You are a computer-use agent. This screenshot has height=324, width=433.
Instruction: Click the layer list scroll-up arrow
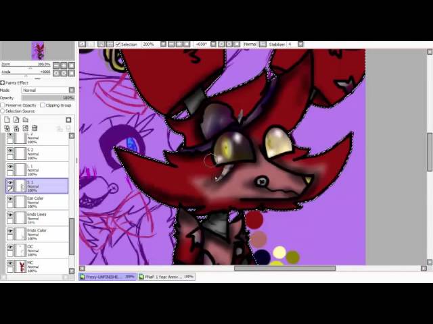[x=72, y=136]
